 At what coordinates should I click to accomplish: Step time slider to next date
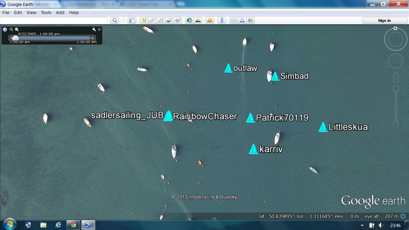(93, 38)
